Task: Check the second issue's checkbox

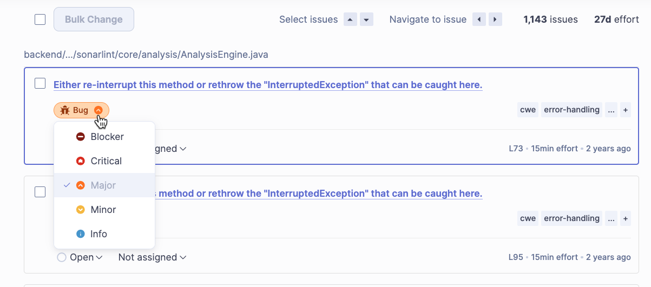Action: coord(40,192)
